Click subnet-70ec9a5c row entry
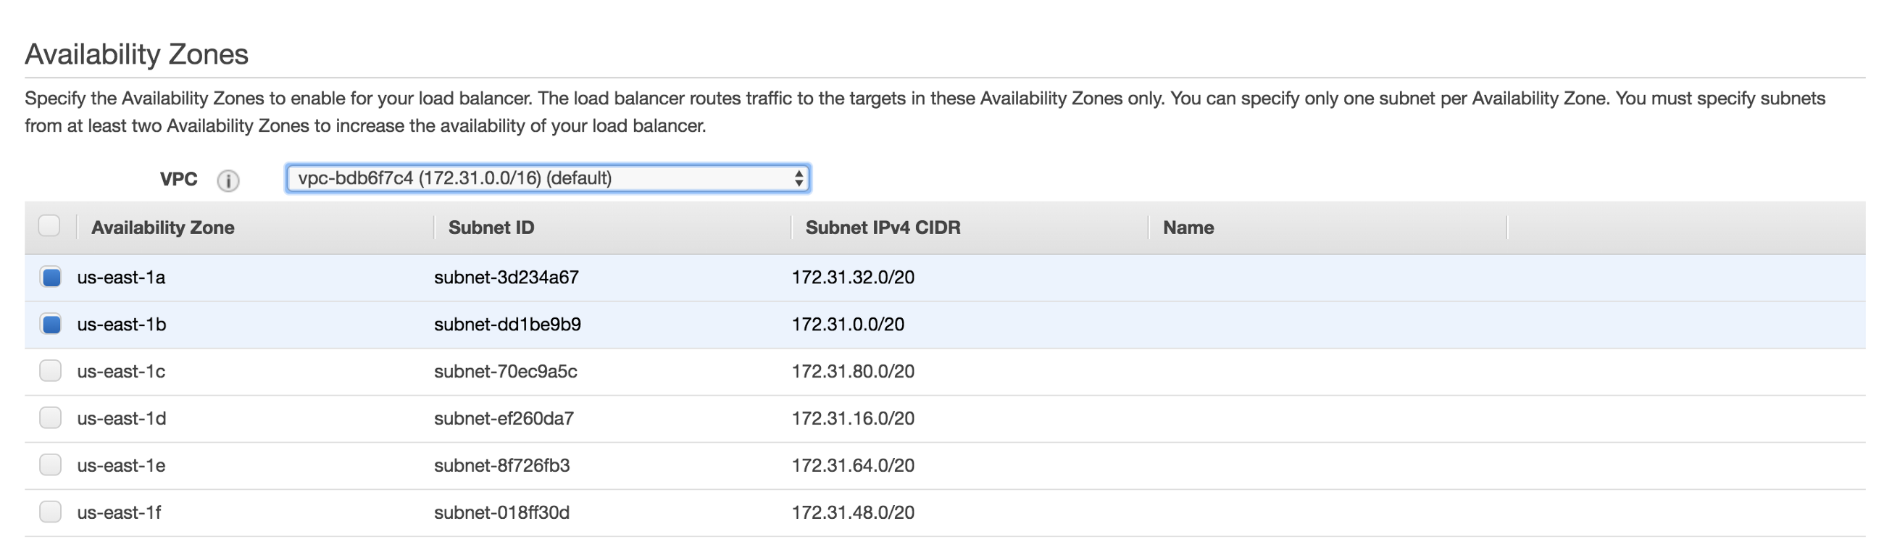This screenshot has width=1884, height=558. pyautogui.click(x=505, y=371)
